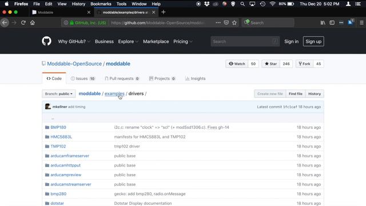Image resolution: width=366 pixels, height=206 pixels.
Task: Click the Firefox toolbar Search box
Action: [268, 23]
